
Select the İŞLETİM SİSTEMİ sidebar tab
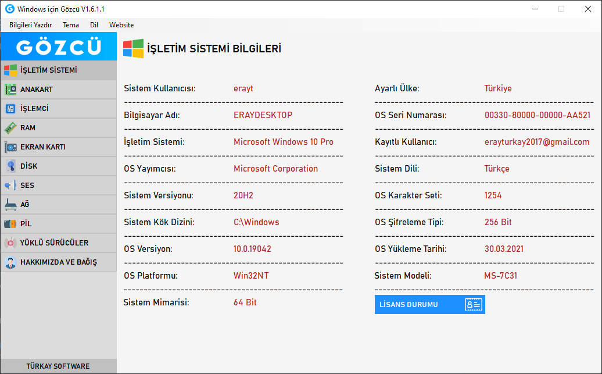(x=59, y=70)
